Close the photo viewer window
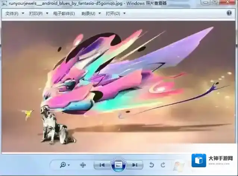This screenshot has width=238, height=176. coord(228,2)
